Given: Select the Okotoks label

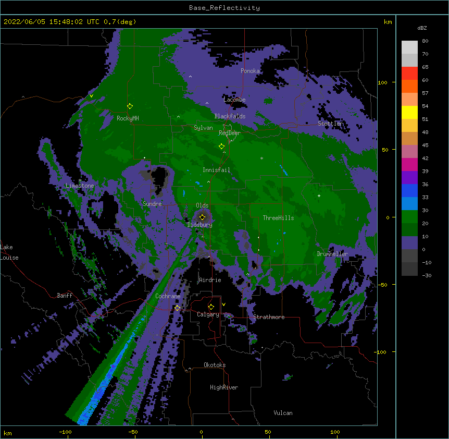Looking at the screenshot, I should tap(215, 365).
